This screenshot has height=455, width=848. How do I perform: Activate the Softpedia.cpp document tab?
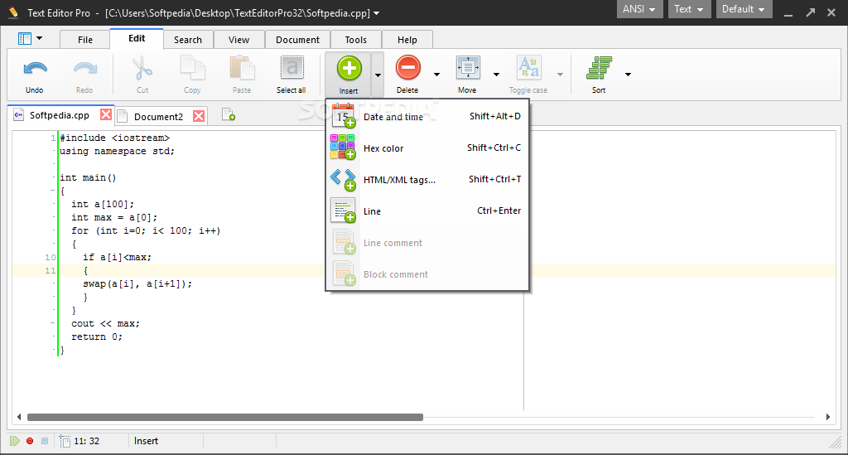click(59, 115)
